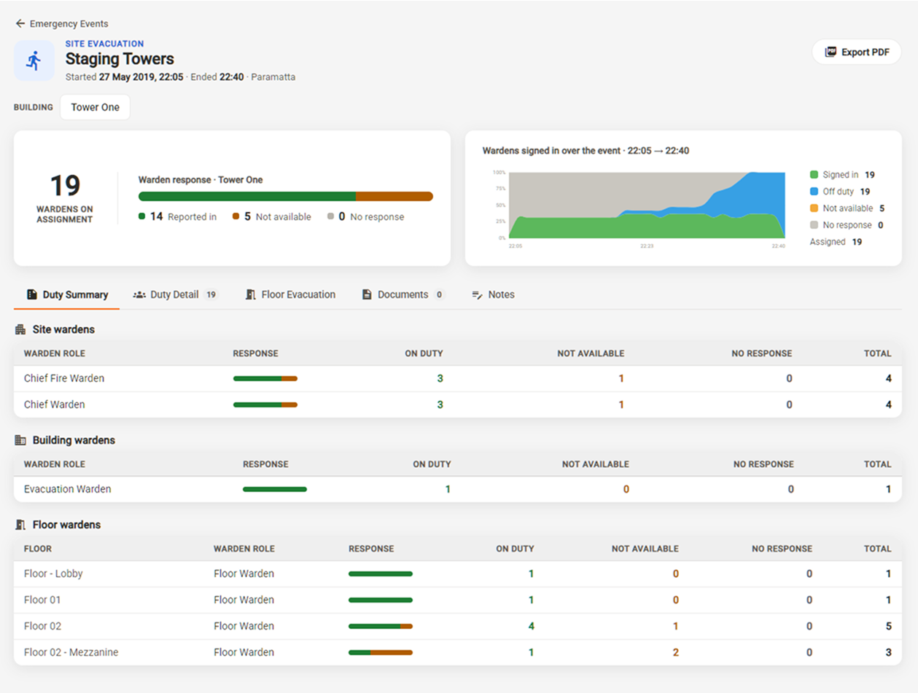Click the running person evacuation icon
Image resolution: width=918 pixels, height=693 pixels.
click(34, 60)
